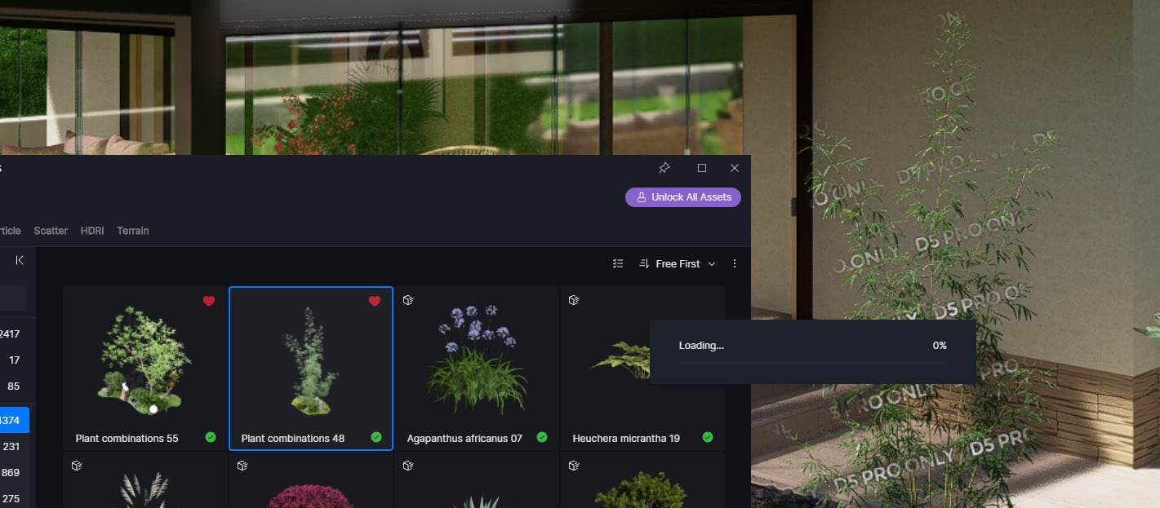Screen dimensions: 1160x508
Task: Switch to the HDRI tab
Action: coord(92,231)
